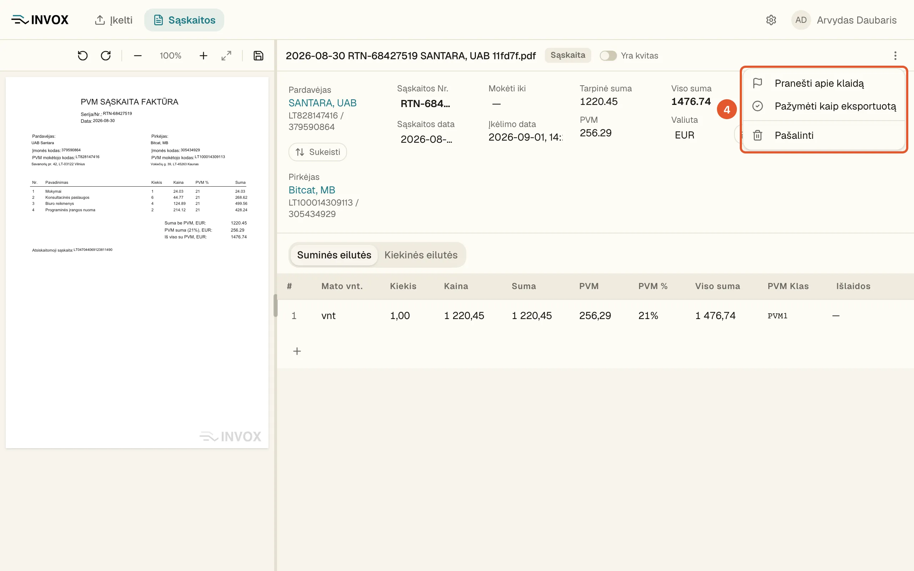Click the Viso suma value 1476.74
The width and height of the screenshot is (914, 571).
click(691, 102)
